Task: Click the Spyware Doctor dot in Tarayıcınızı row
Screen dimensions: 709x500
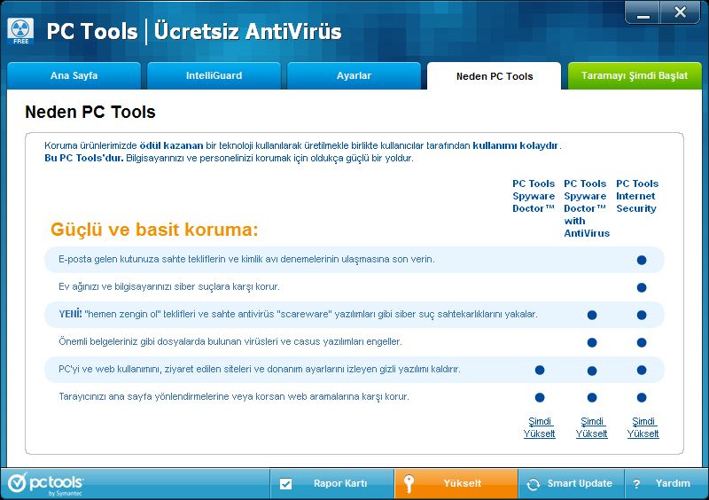Action: point(540,398)
